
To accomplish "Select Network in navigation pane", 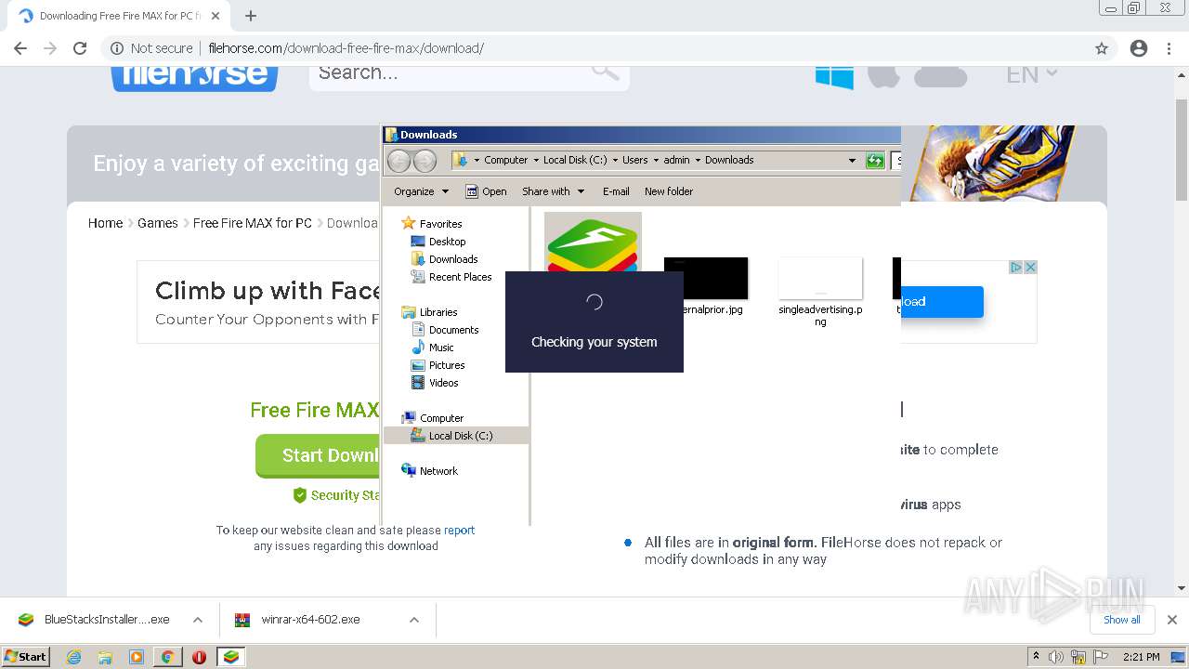I will tap(430, 471).
